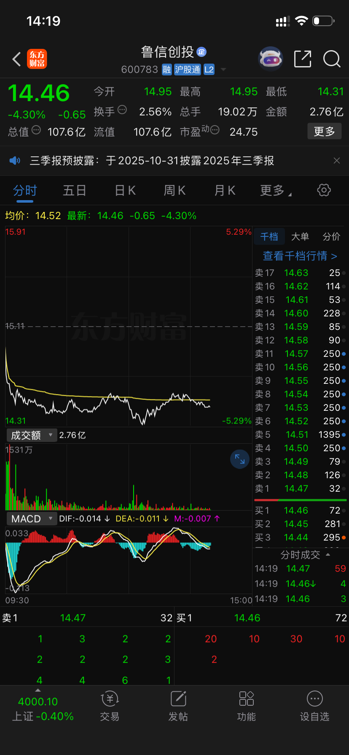Tap the 沪股通 badge

click(x=188, y=70)
